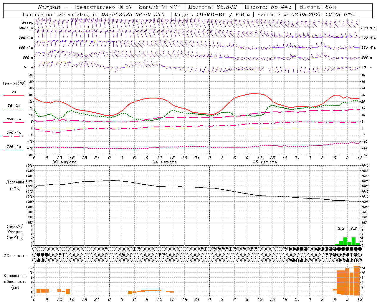
Task: Click the "Тем-ра(°C)" axis title
Action: 14,83
